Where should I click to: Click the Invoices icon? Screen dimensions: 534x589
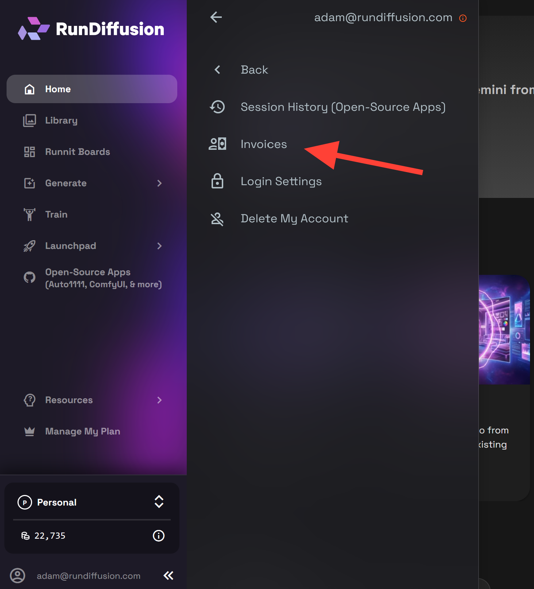(217, 144)
